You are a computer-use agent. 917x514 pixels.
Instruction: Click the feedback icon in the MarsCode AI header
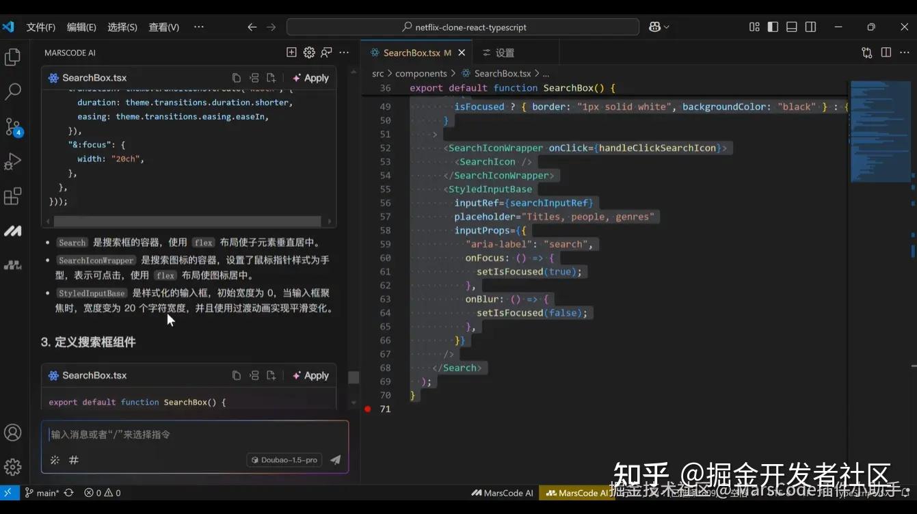pos(327,53)
